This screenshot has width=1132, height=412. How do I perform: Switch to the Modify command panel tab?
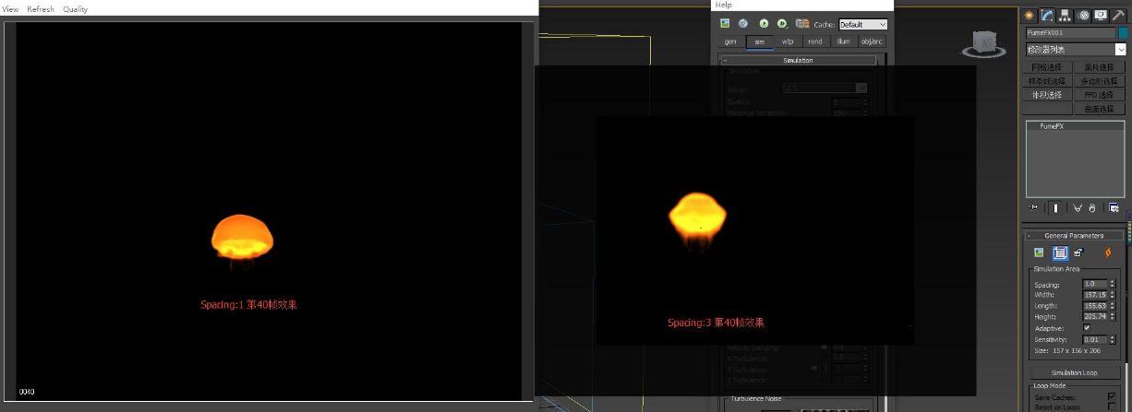click(1047, 15)
